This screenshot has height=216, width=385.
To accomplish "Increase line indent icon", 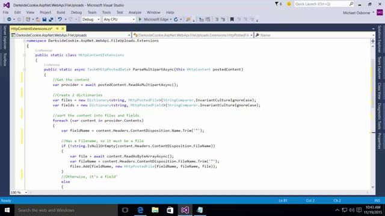I will (x=223, y=19).
